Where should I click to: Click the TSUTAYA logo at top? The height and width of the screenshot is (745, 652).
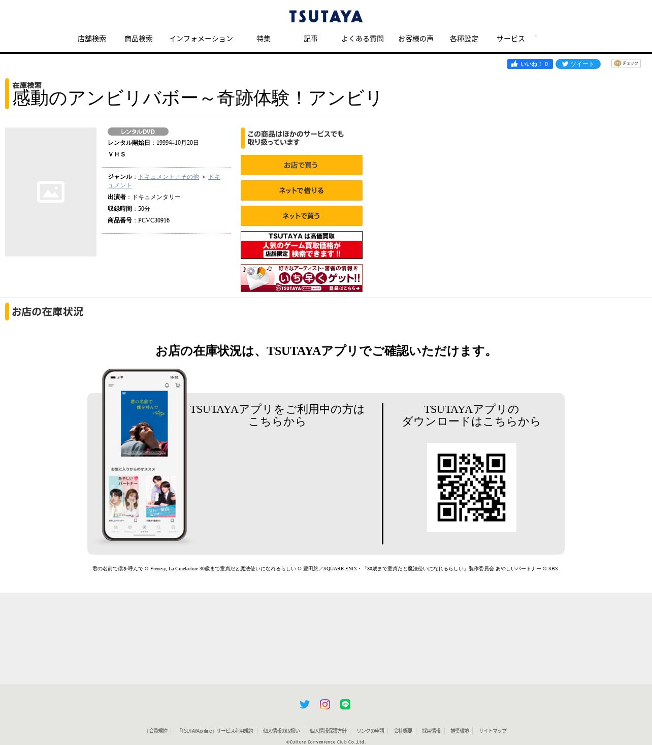point(326,17)
